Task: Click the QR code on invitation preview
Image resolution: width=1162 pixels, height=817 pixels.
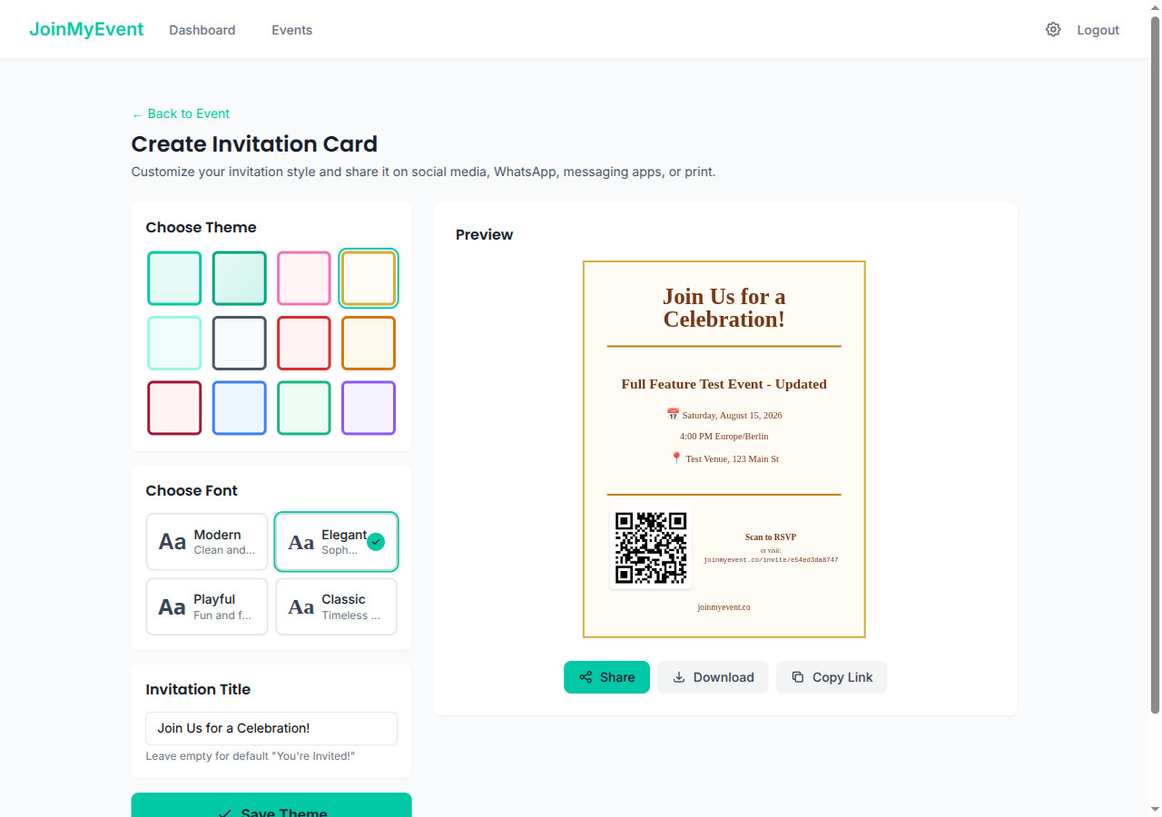Action: pyautogui.click(x=651, y=547)
